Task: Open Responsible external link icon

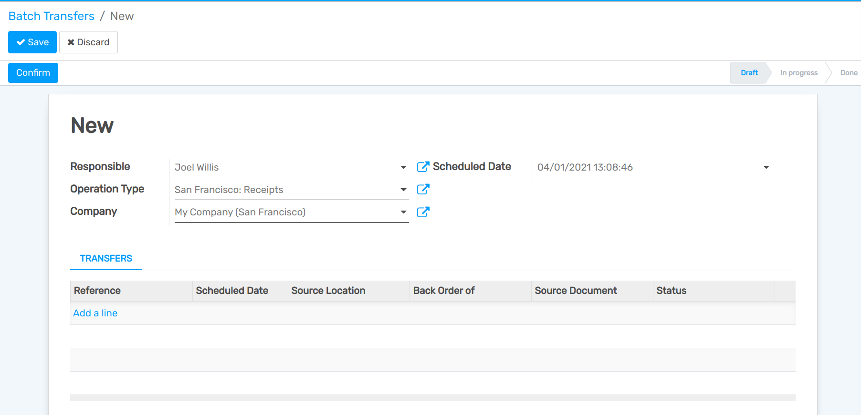Action: click(423, 167)
